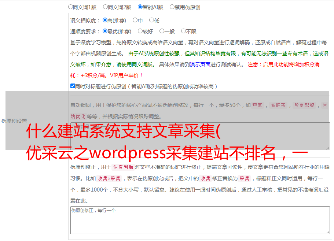Image resolution: width=334 pixels, height=241 pixels.
Task: Set 通顺度要求 to 不限
Action: pos(183,31)
